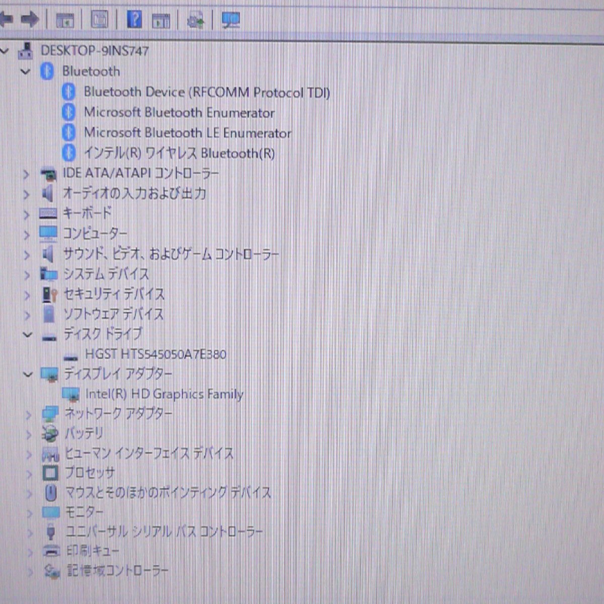Click the Bluetooth category icon
The width and height of the screenshot is (604, 604).
[47, 71]
